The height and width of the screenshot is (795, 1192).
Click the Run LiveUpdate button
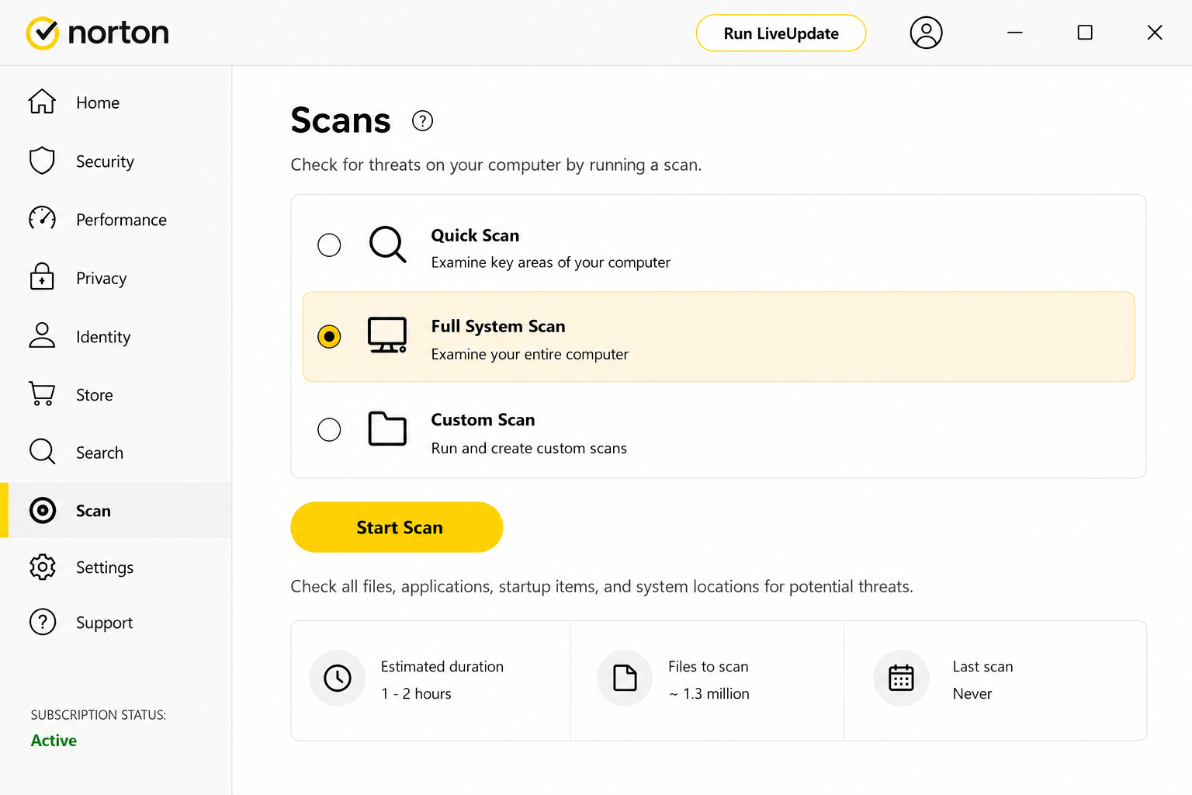[781, 33]
